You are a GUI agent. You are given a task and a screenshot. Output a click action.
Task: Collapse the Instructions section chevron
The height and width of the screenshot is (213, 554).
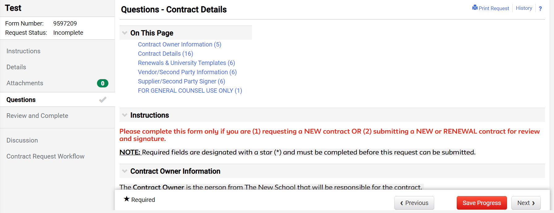click(x=125, y=115)
